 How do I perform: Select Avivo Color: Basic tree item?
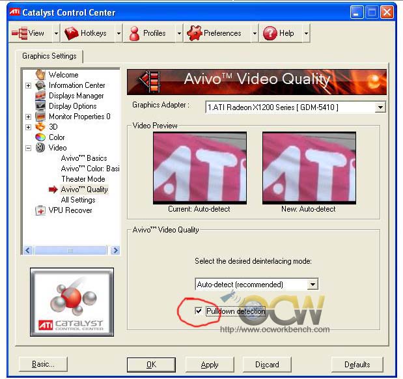pyautogui.click(x=90, y=169)
